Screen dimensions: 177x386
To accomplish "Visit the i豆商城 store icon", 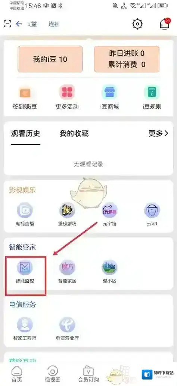I will [109, 92].
